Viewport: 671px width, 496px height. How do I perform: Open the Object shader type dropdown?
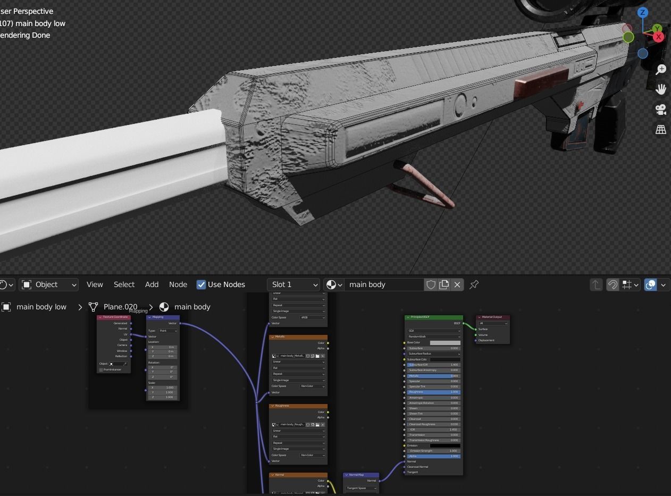click(49, 284)
